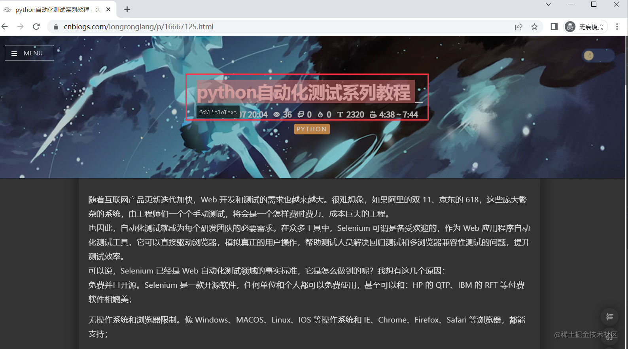Click the page vertical scrollbar
This screenshot has width=628, height=349.
coord(626,60)
